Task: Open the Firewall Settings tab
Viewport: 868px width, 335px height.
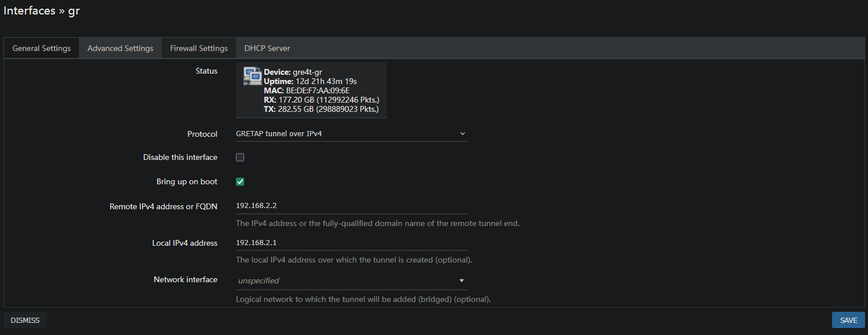Action: pos(198,48)
